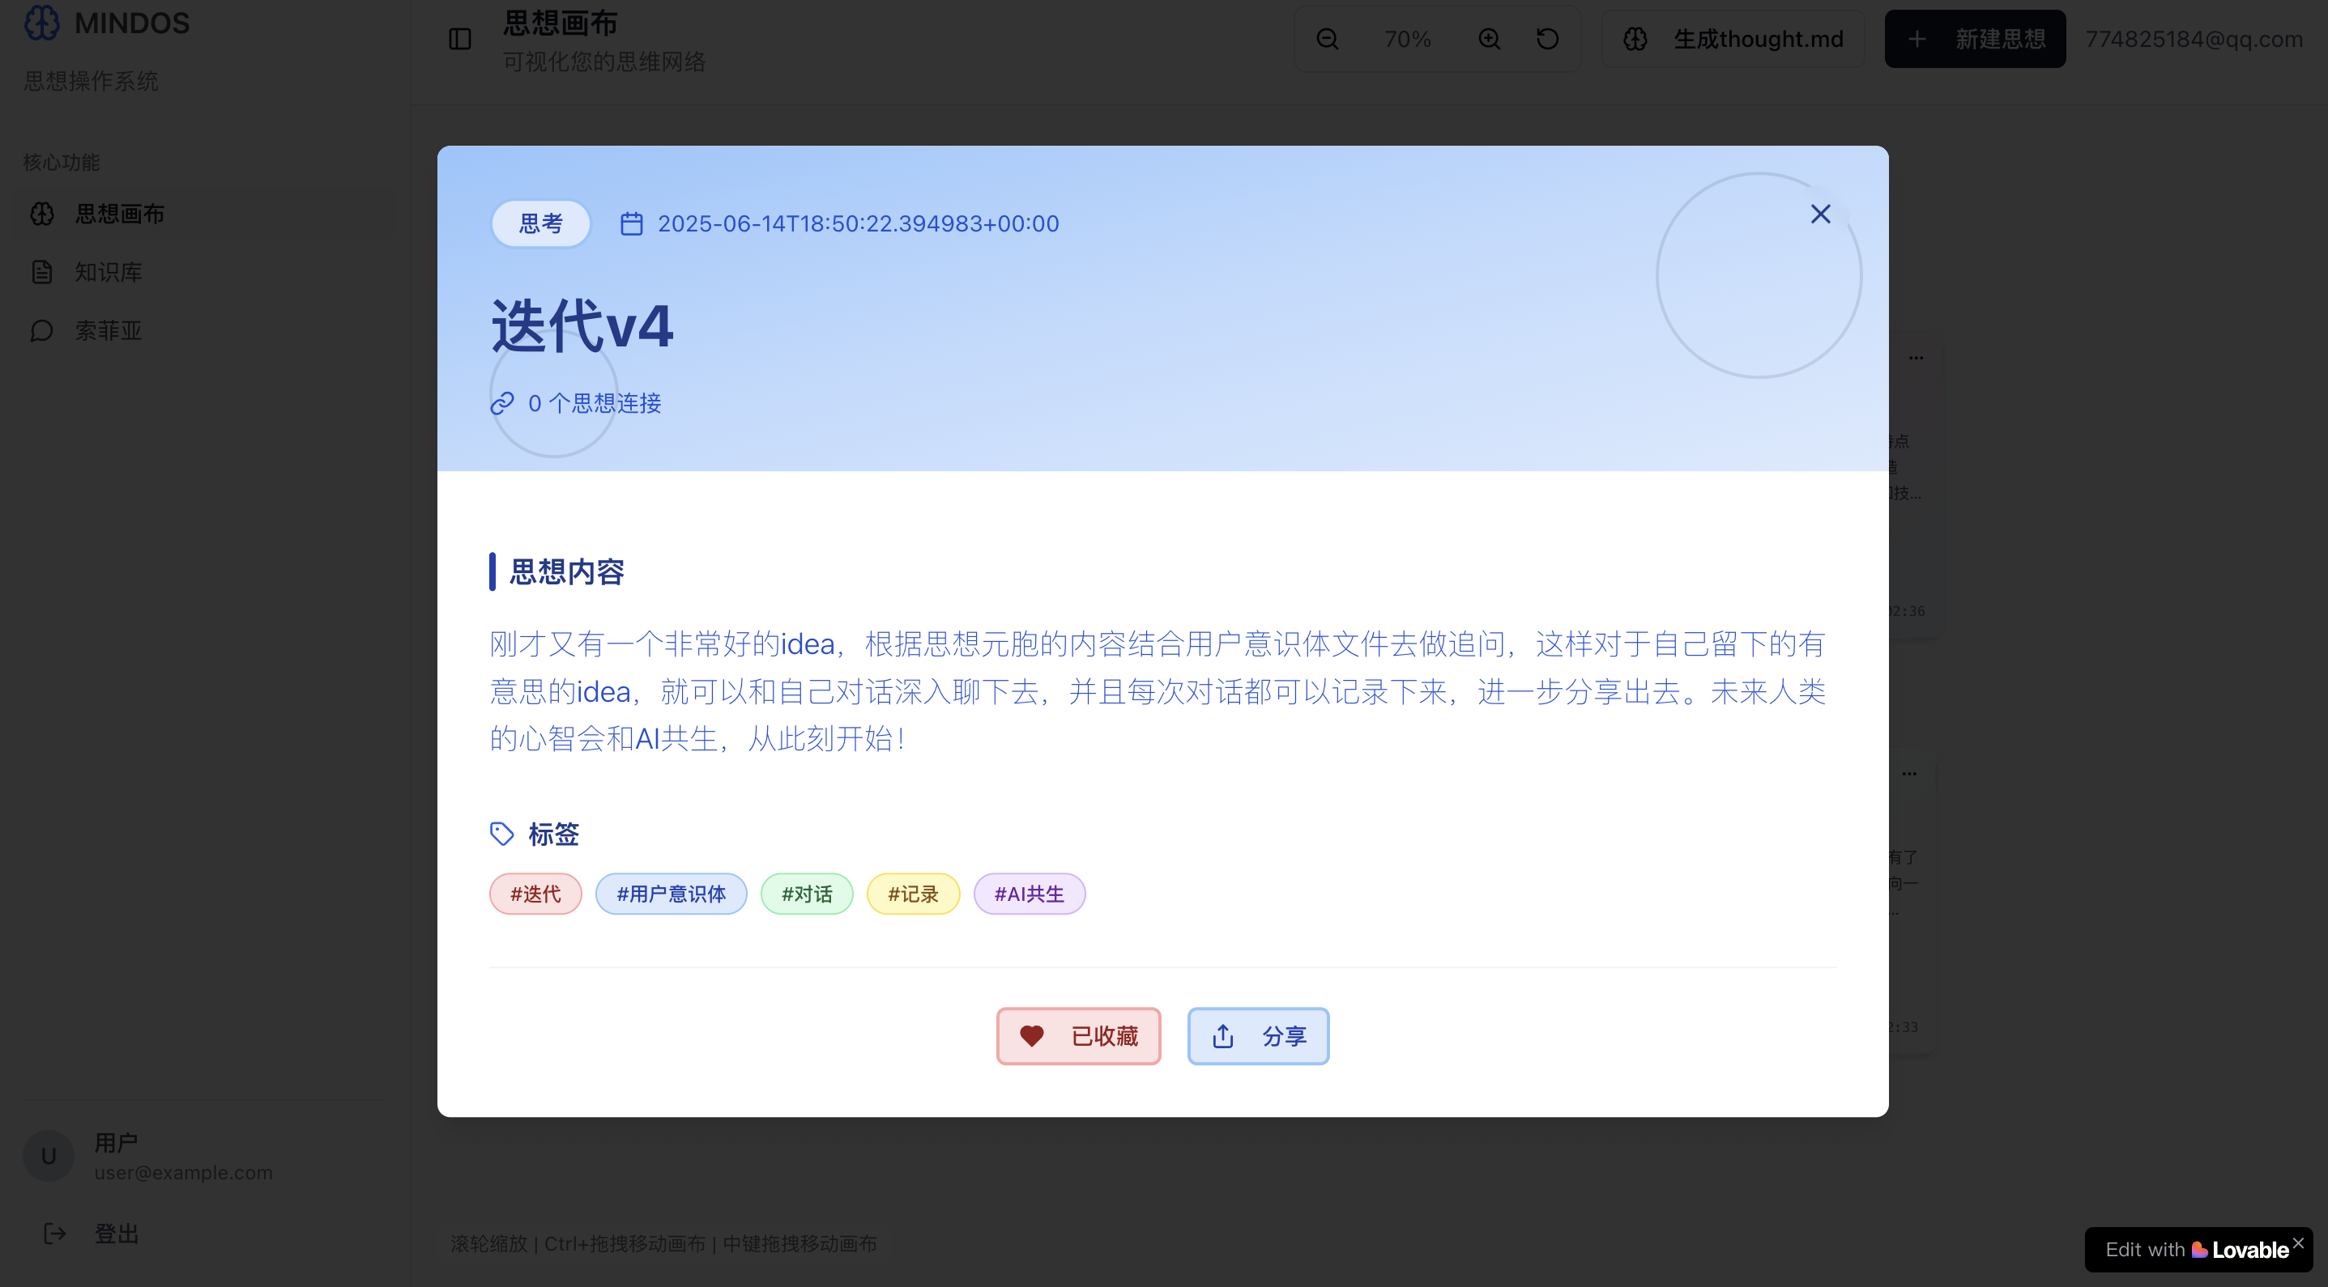Click the brain icon next to 思想画布
Image resolution: width=2328 pixels, height=1287 pixels.
(42, 214)
